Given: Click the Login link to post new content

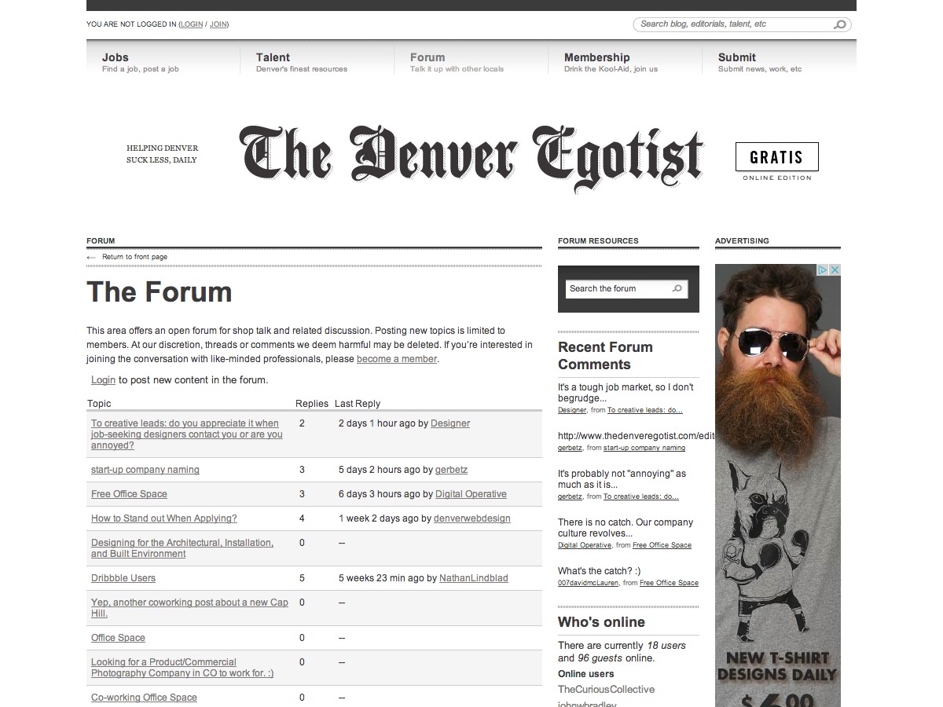Looking at the screenshot, I should point(103,380).
